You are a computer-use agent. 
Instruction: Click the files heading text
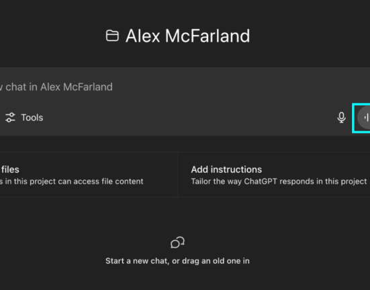pos(10,170)
